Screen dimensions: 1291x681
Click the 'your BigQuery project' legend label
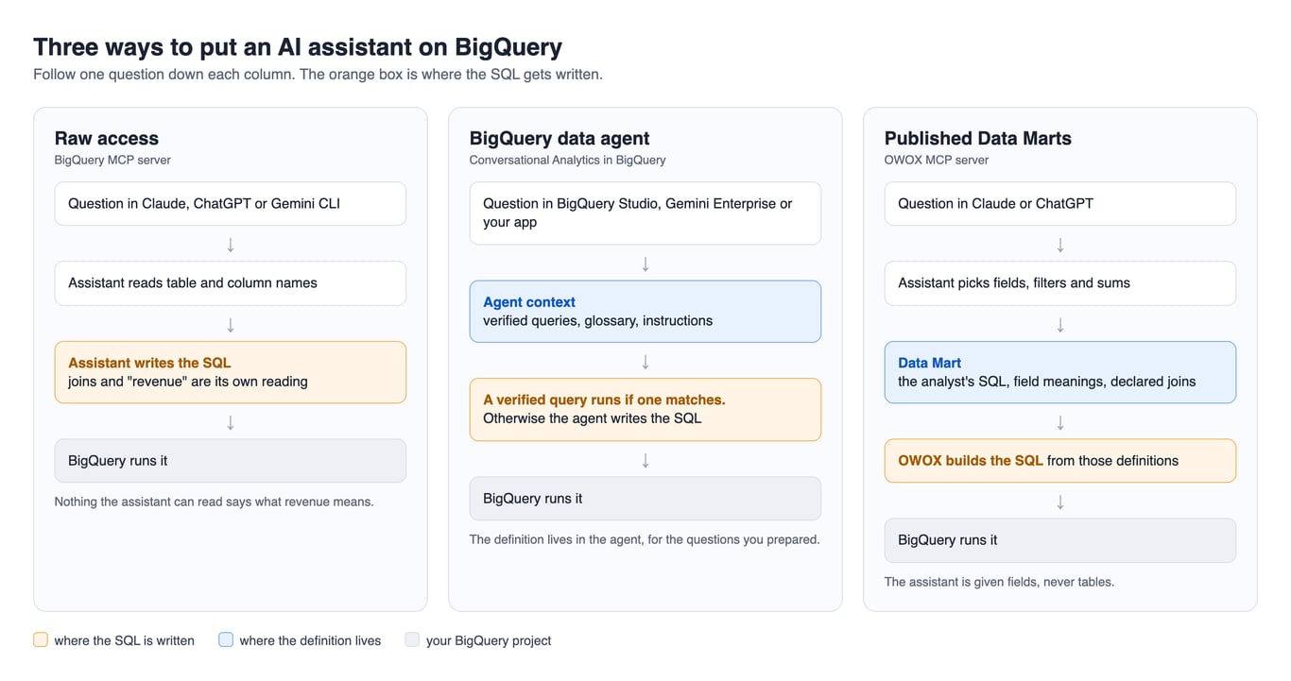click(489, 640)
